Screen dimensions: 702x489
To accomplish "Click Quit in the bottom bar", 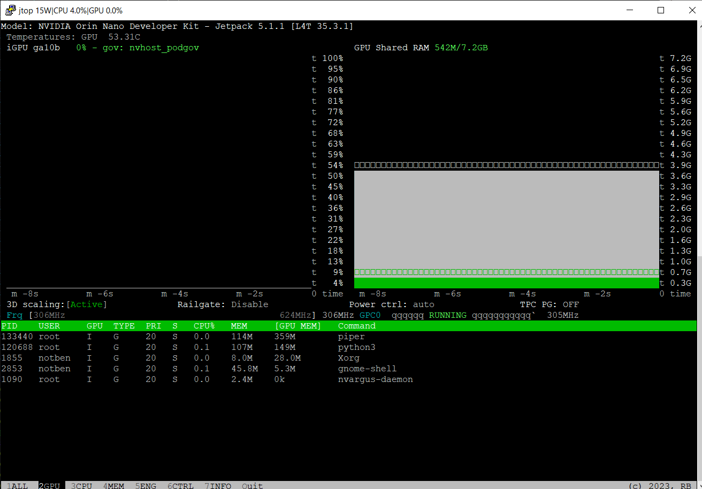I will coord(253,486).
